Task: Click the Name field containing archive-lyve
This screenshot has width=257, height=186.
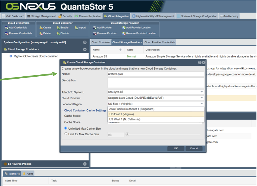Action: [x=156, y=74]
